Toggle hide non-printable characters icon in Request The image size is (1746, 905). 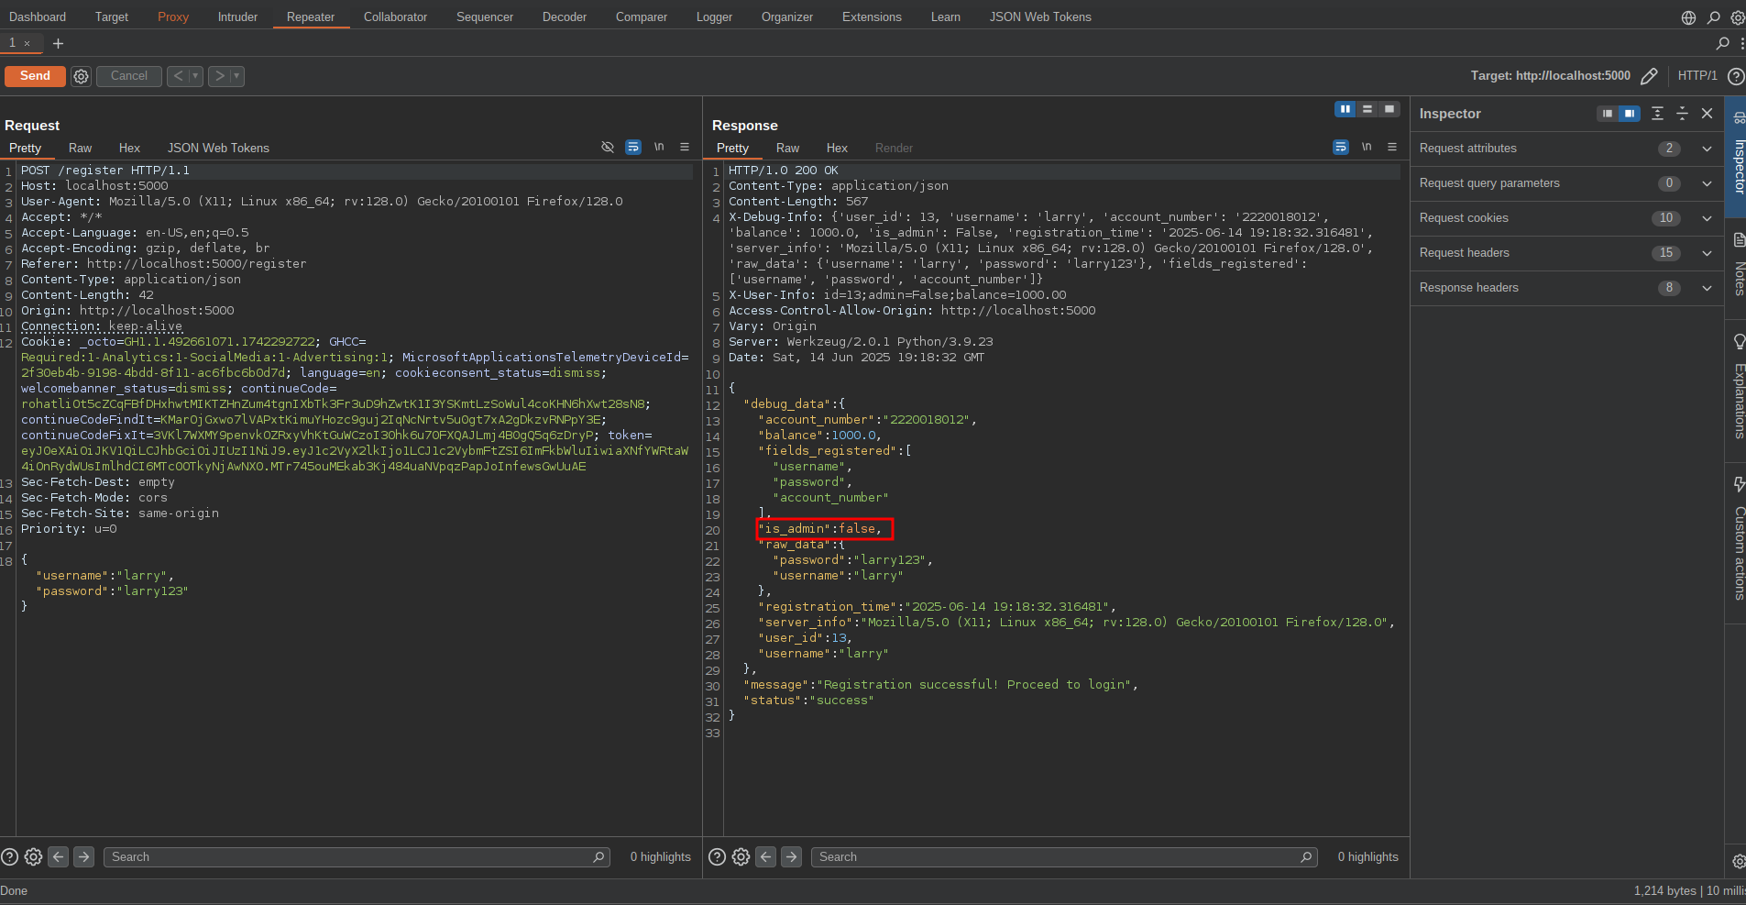(x=607, y=148)
